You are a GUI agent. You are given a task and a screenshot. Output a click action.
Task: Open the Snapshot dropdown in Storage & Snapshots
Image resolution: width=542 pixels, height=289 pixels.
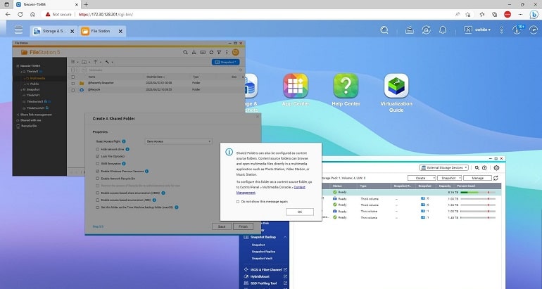click(x=449, y=178)
